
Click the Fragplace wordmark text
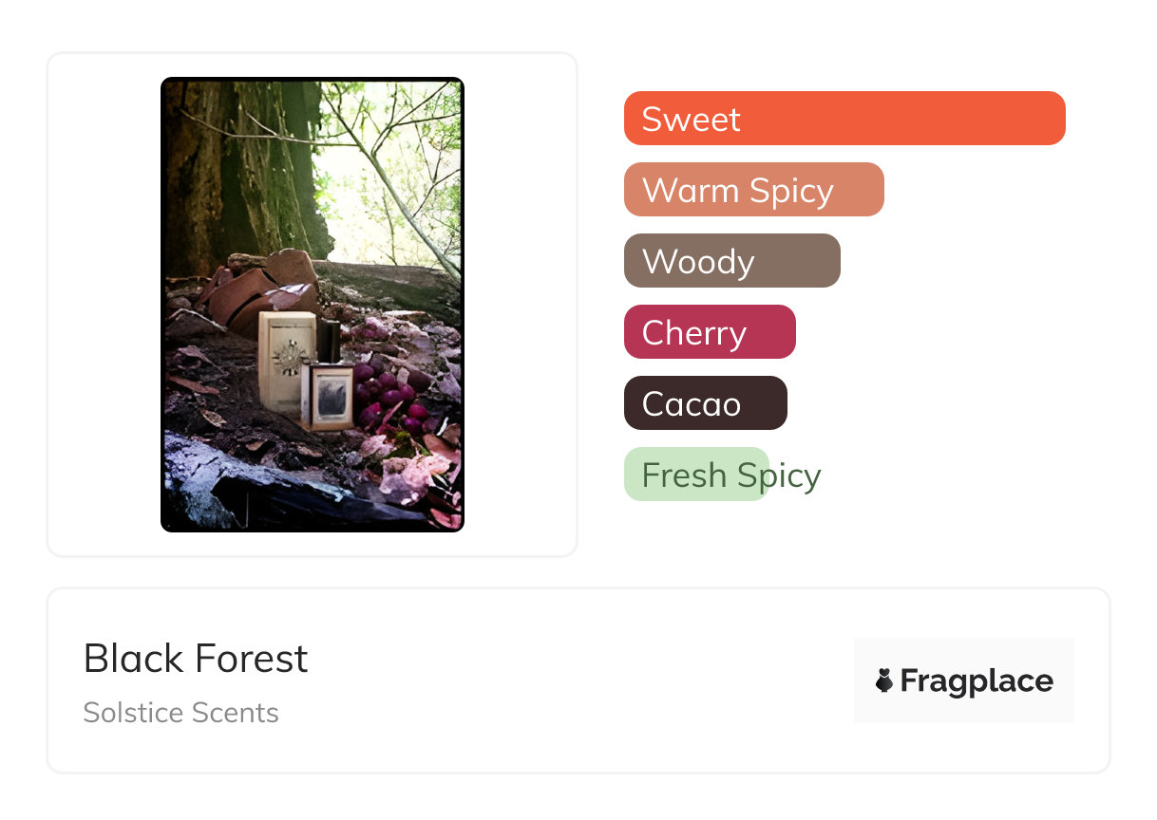(x=977, y=680)
